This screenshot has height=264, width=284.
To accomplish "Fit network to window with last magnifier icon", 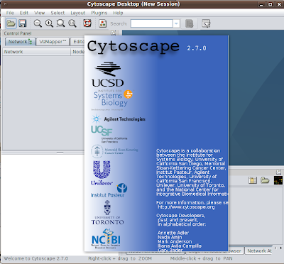I will tap(72, 23).
